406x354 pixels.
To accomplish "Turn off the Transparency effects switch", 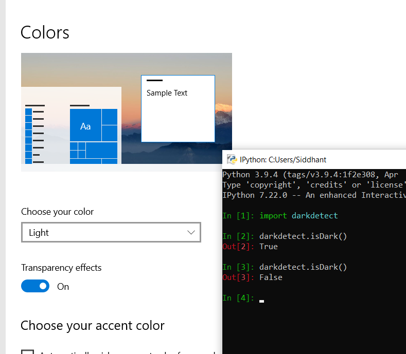I will coord(35,286).
